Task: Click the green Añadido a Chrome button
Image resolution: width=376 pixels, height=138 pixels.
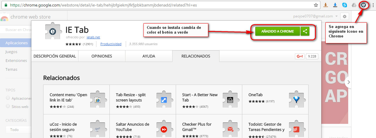Action: pos(277,31)
